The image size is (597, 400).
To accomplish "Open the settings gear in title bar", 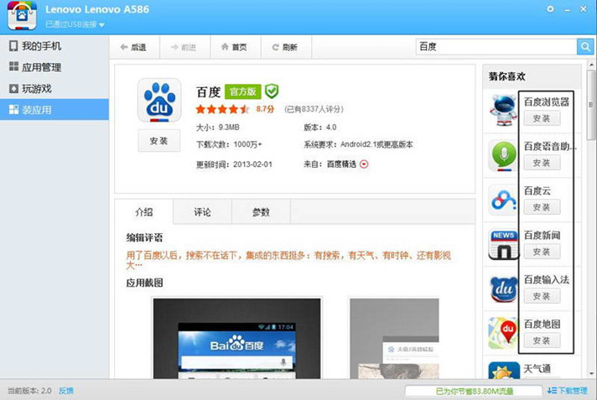I will pyautogui.click(x=550, y=8).
